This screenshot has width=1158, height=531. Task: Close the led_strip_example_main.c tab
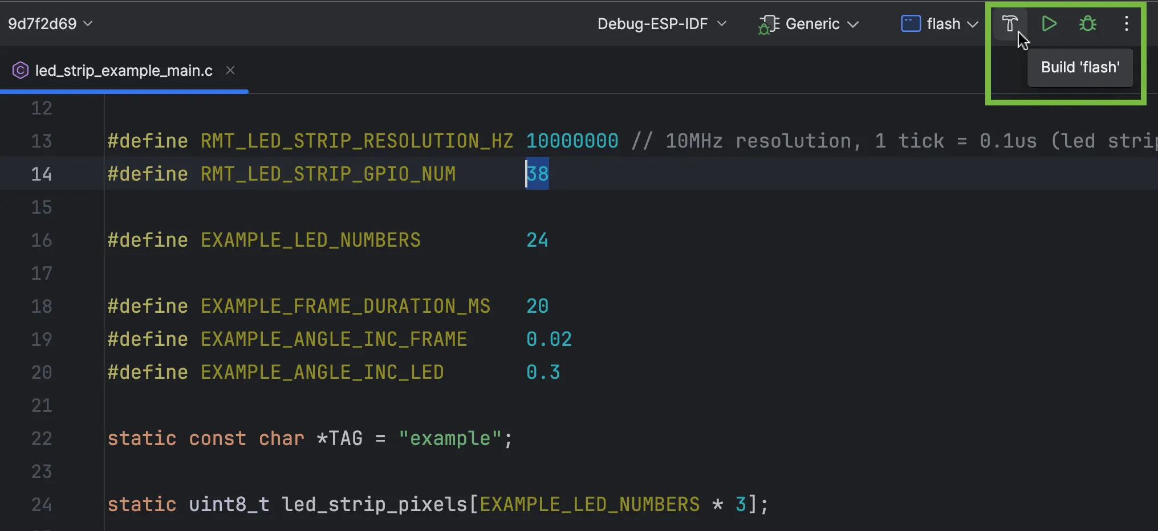click(x=230, y=70)
